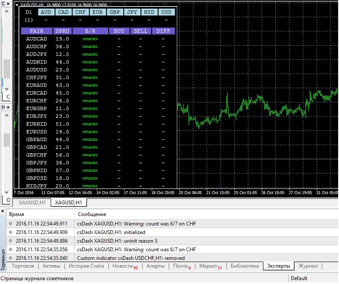The image size is (339, 284).
Task: Select the CHFJPY pair row
Action: tap(98, 78)
